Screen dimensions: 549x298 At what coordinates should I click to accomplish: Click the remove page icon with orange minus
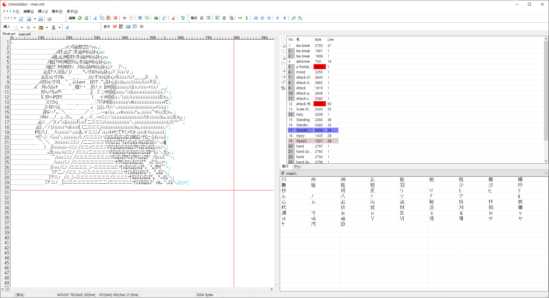pyautogui.click(x=283, y=57)
